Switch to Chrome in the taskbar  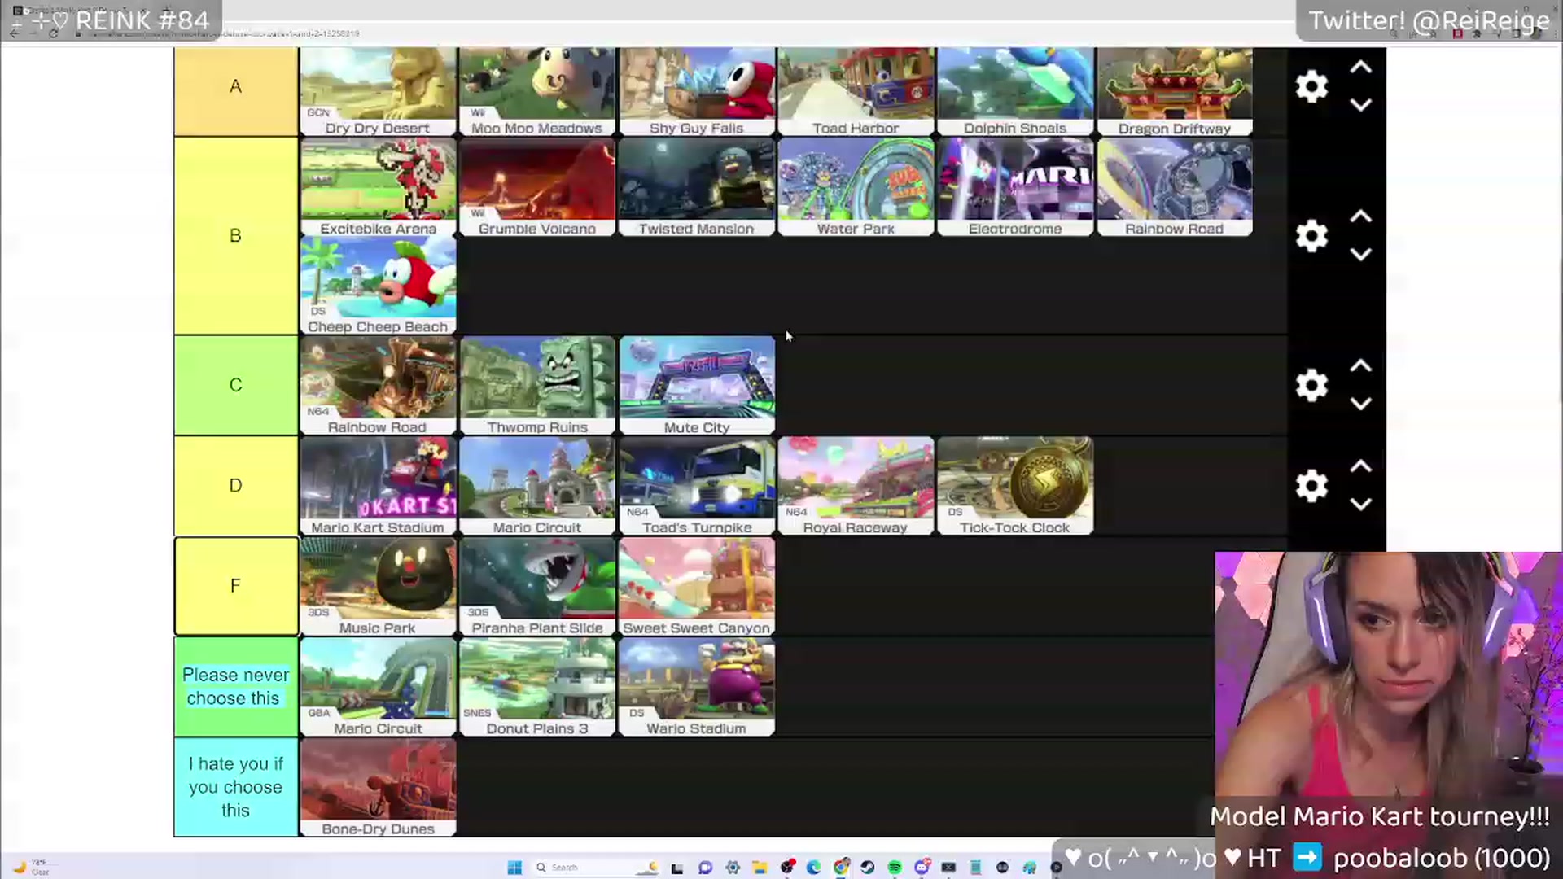pos(841,867)
